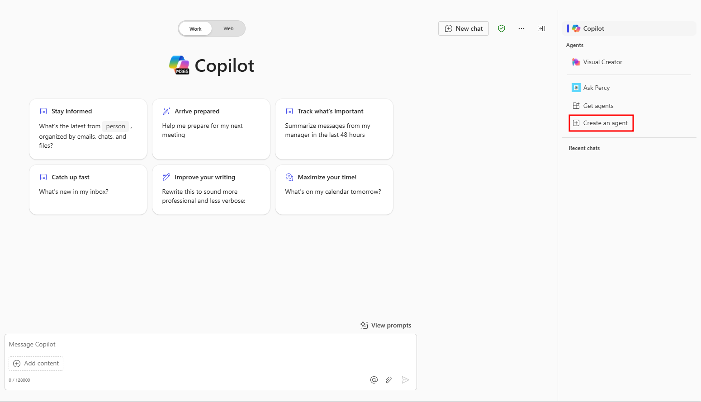The height and width of the screenshot is (402, 701).
Task: Click the New chat plus icon
Action: 449,28
